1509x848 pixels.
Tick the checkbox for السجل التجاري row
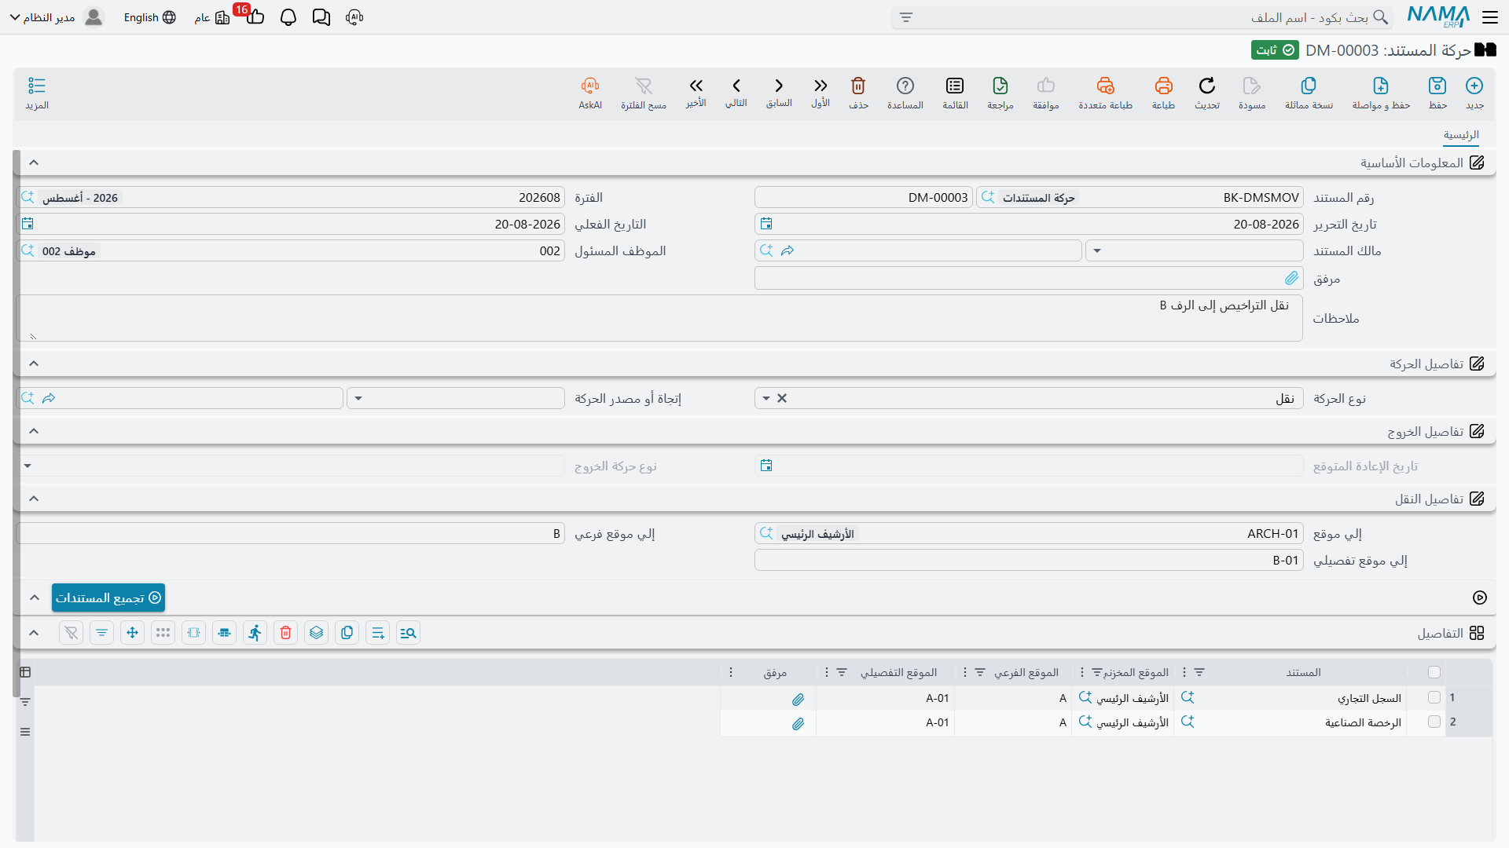pos(1434,697)
